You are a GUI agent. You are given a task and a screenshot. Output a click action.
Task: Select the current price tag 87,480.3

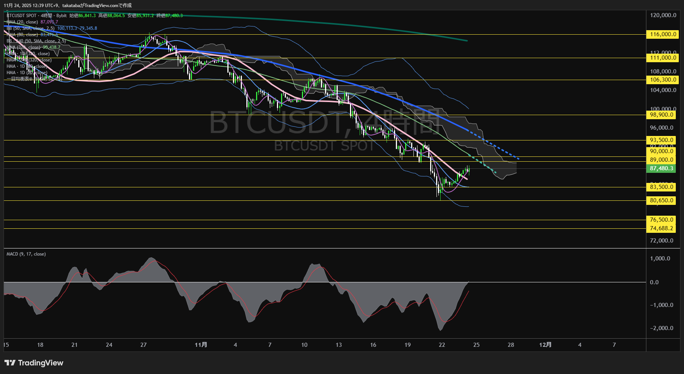coord(661,168)
